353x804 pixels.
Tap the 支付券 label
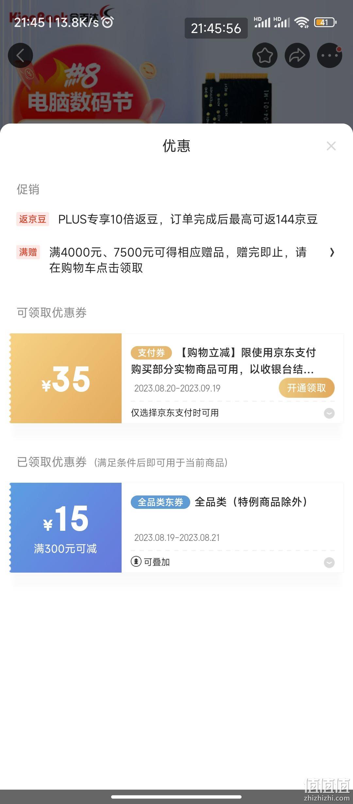pos(151,353)
